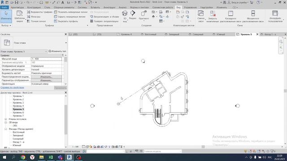Click Save icon in quick access toolbar

[x=17, y=2]
